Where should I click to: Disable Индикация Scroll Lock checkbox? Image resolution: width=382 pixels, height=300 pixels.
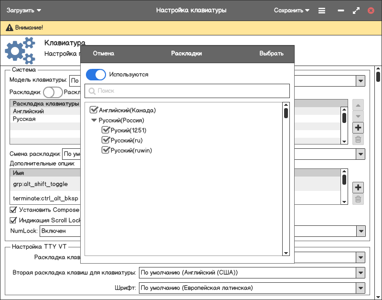(13, 221)
